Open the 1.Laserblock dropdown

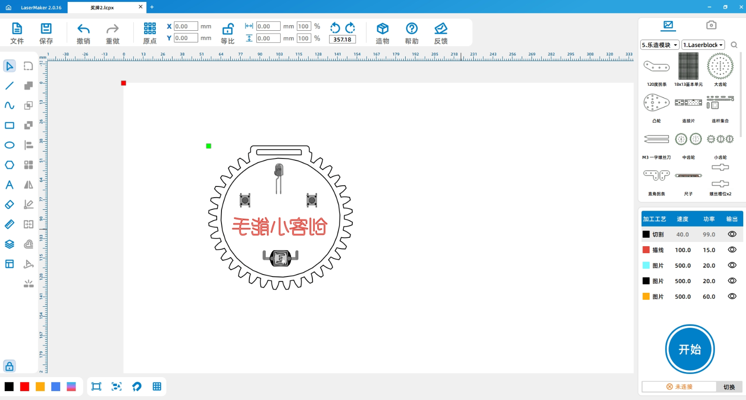(x=703, y=45)
